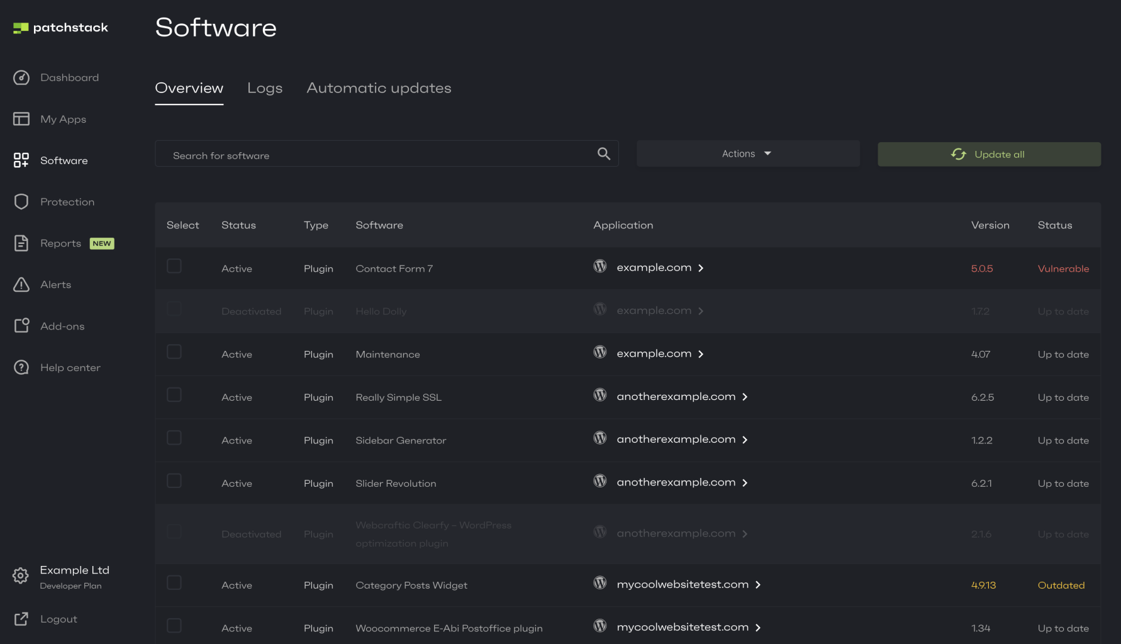Open the Automatic updates tab

pyautogui.click(x=378, y=88)
